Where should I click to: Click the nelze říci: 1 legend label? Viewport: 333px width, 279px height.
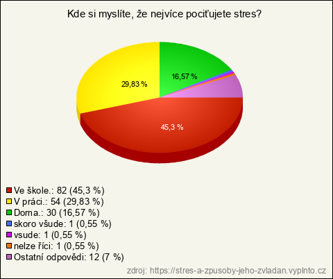click(56, 246)
